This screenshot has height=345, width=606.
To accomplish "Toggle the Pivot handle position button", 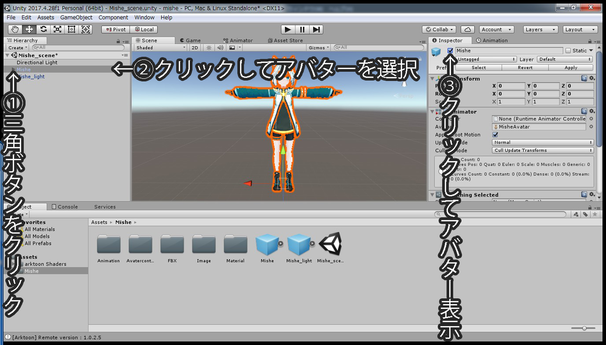I will click(x=115, y=29).
